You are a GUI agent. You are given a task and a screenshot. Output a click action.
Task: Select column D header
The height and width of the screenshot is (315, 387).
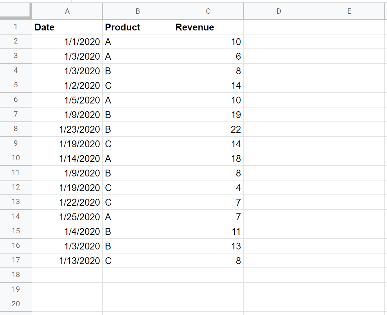279,11
